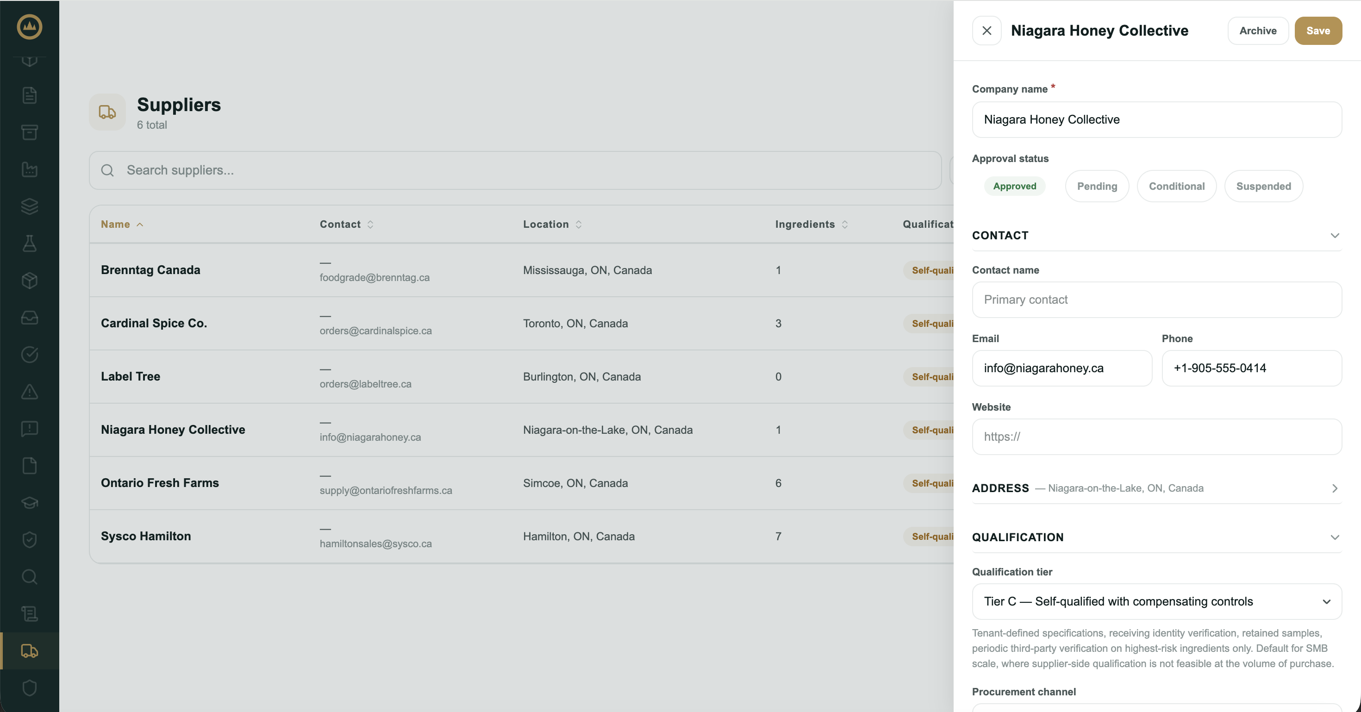Open the Ontario Fresh Farms supplier row

(521, 483)
